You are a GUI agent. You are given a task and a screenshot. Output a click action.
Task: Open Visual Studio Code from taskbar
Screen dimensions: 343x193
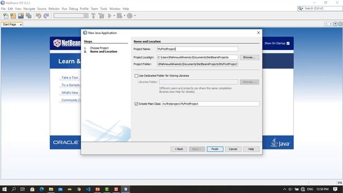coord(88,189)
